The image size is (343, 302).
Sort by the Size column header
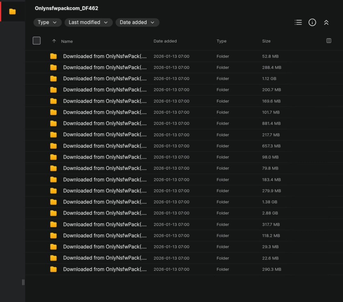(x=266, y=41)
